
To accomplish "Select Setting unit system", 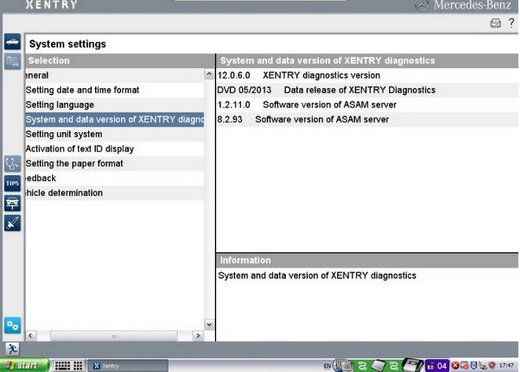I will (115, 134).
